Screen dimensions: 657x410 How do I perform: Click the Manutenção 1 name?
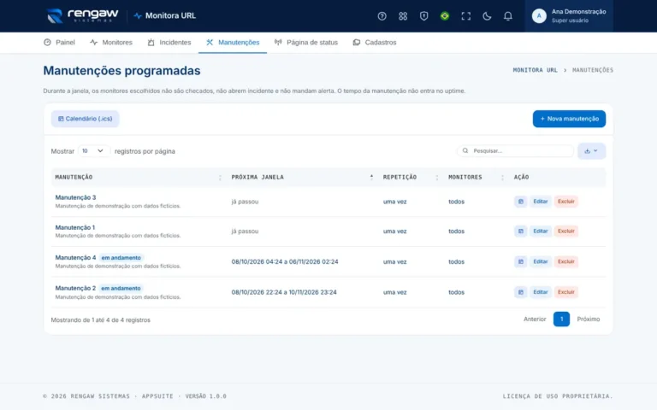(x=75, y=227)
